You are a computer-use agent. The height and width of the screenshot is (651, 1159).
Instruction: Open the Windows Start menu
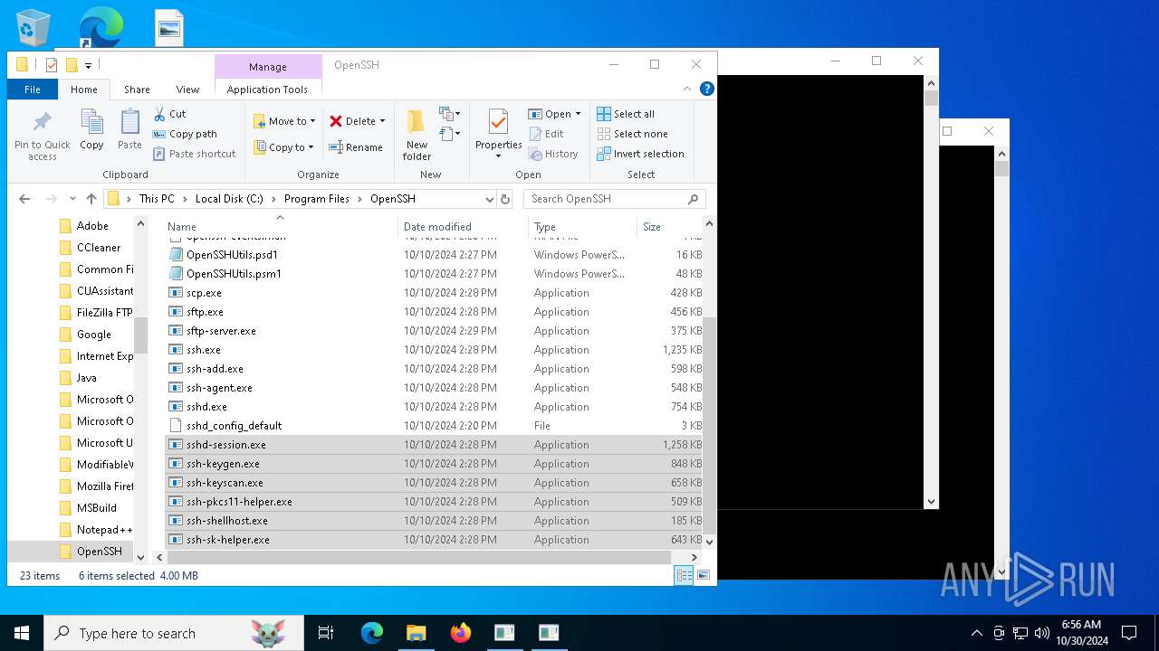tap(22, 633)
